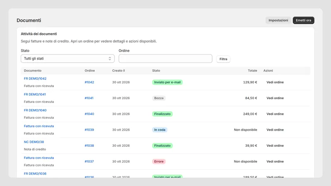331x186 pixels.
Task: Open document FR DEMO/1036
Action: pyautogui.click(x=35, y=174)
